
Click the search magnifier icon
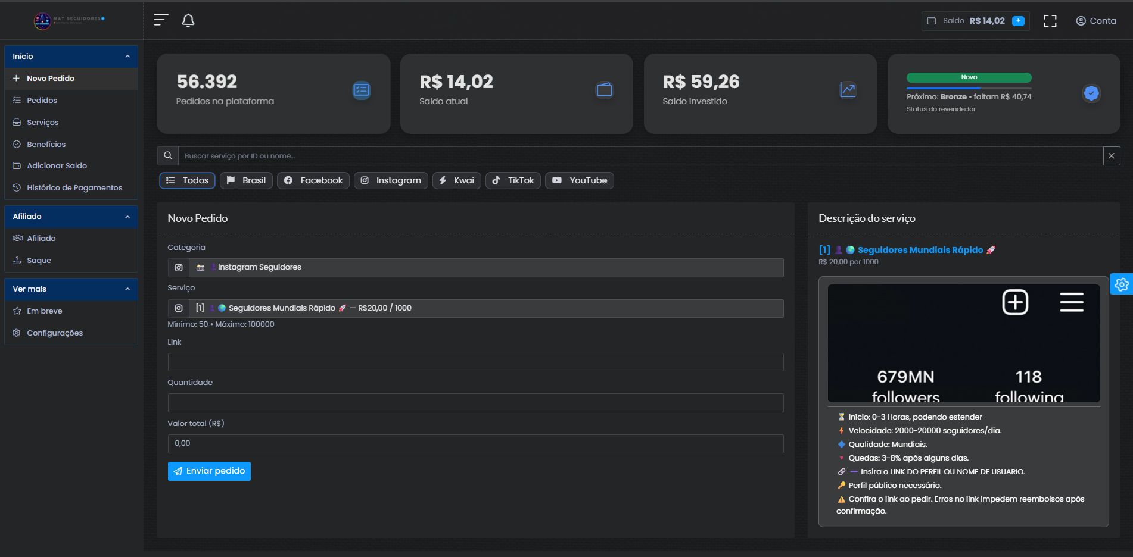(167, 155)
